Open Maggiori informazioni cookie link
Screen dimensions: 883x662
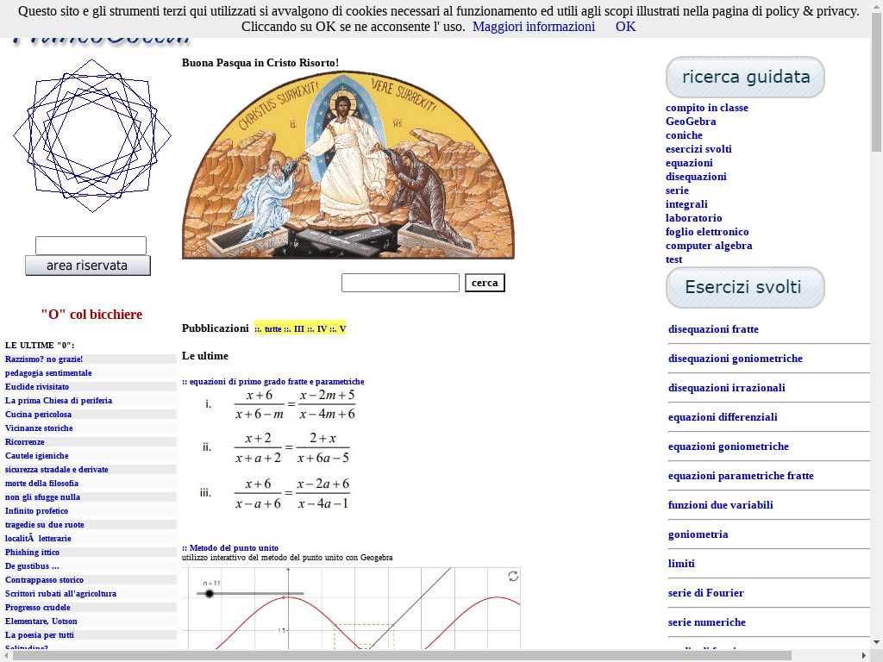click(533, 27)
